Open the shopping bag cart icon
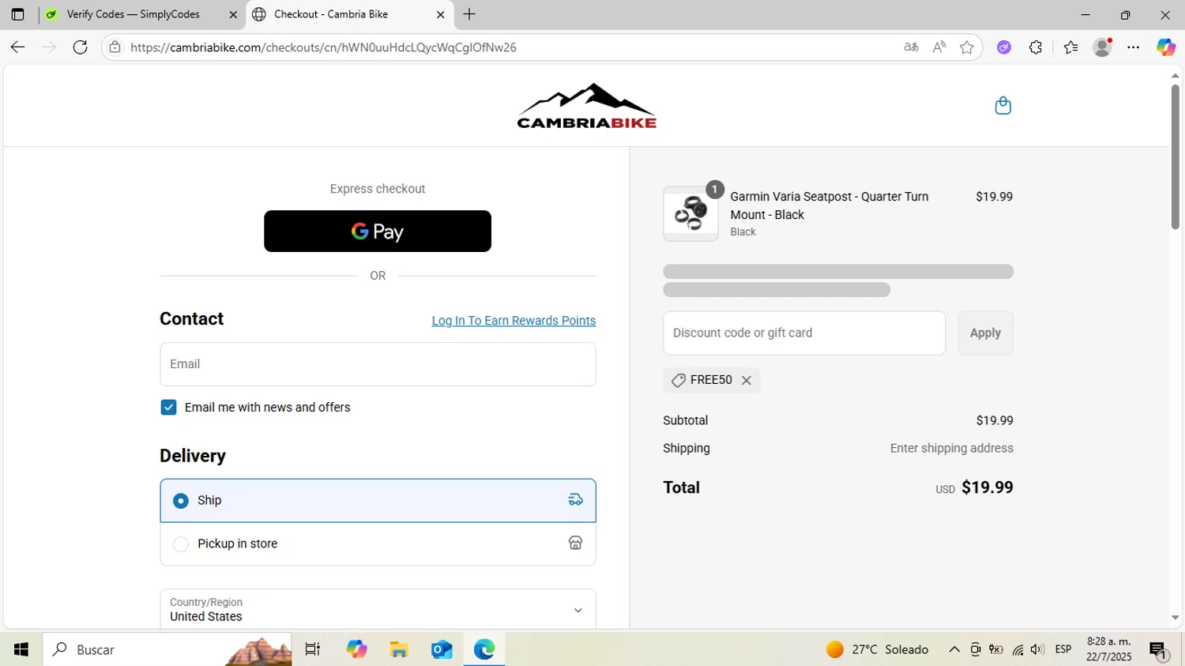 (x=1003, y=106)
